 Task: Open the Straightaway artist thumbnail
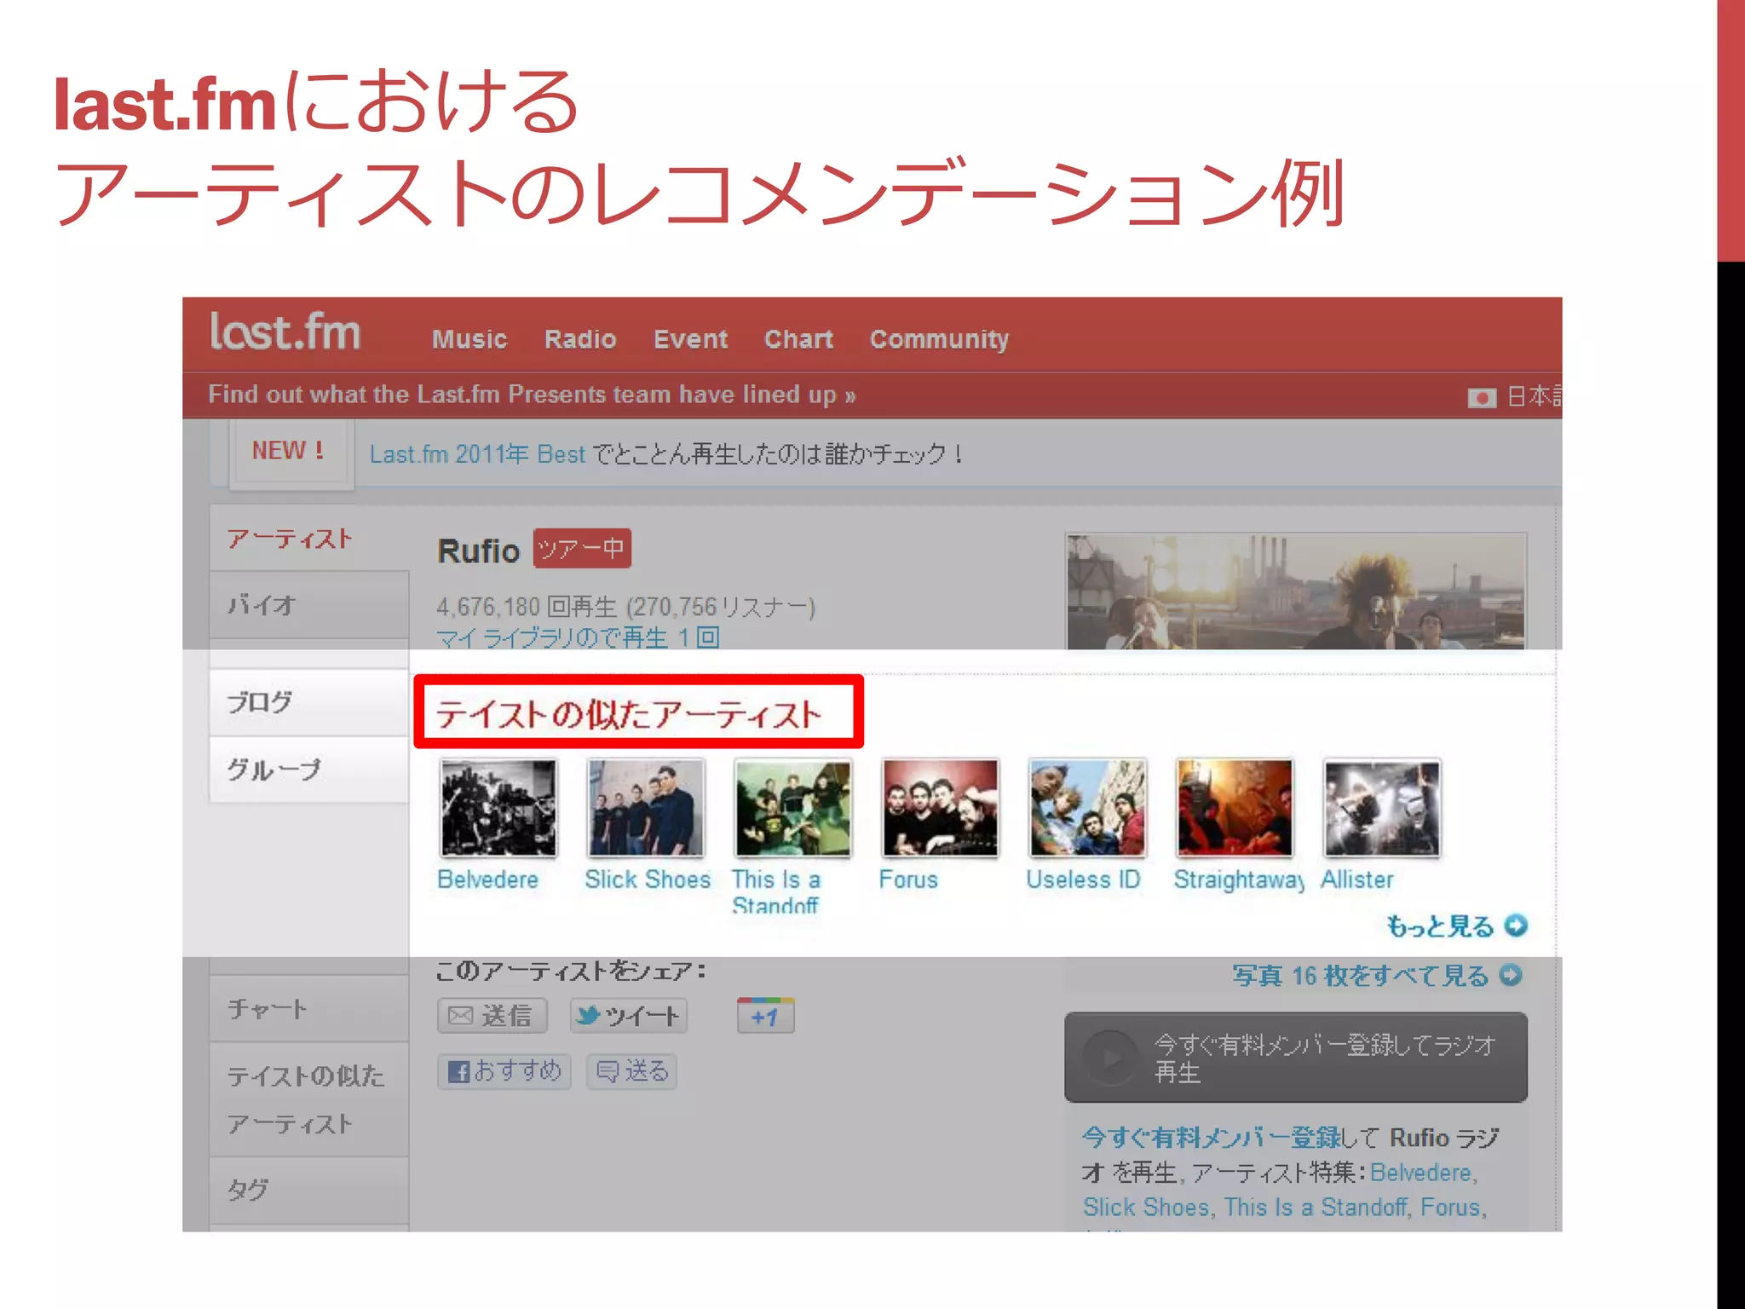click(1235, 808)
